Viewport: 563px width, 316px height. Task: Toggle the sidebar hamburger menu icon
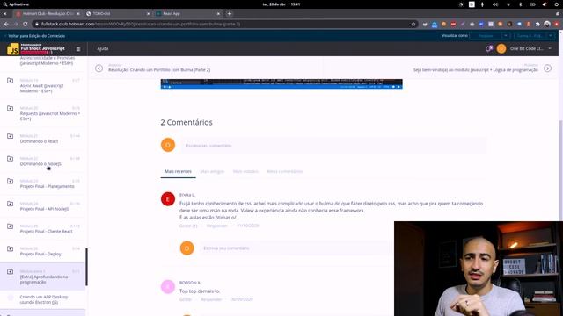(78, 49)
